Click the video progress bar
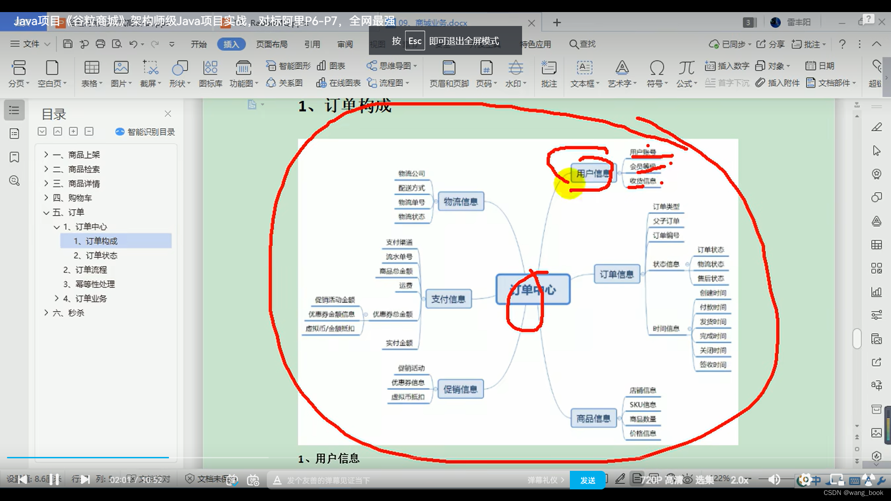 (445, 457)
